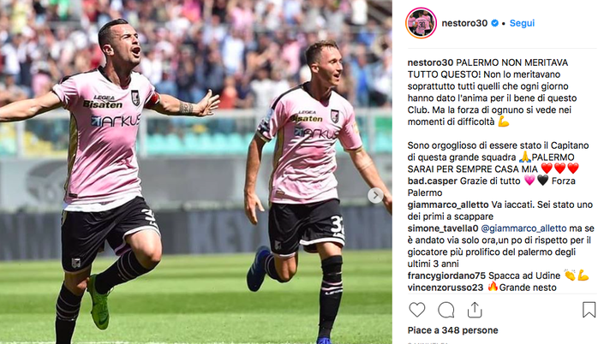The width and height of the screenshot is (610, 344).
Task: Follow the account with the Segui link
Action: click(x=522, y=23)
